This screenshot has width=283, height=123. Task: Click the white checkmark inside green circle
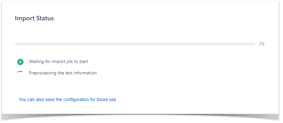click(20, 62)
